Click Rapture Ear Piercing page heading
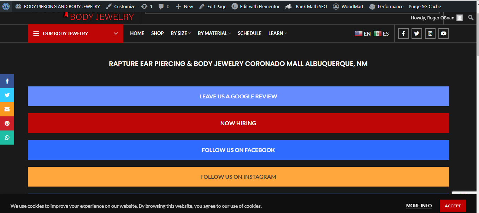 coord(238,64)
